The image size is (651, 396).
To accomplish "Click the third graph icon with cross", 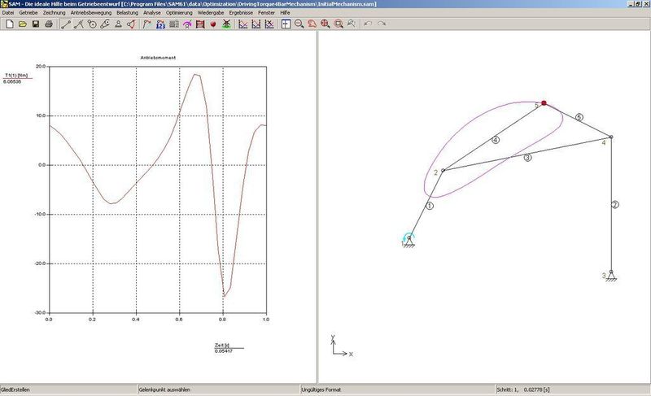I will point(269,24).
